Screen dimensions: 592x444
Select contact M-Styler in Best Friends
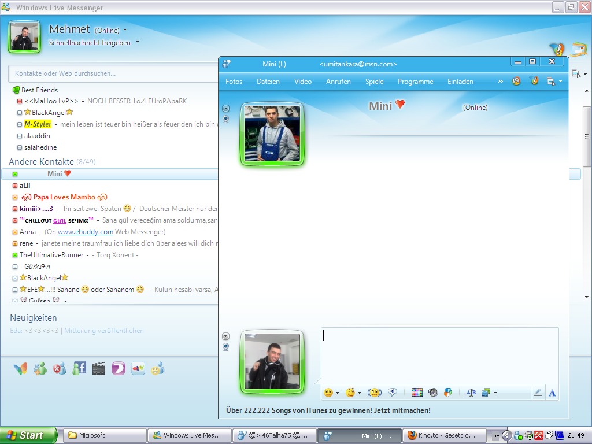pos(38,124)
